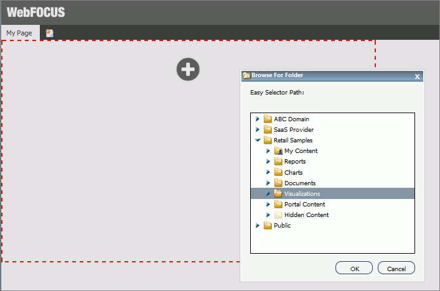The image size is (440, 291).
Task: Select the Documents label
Action: pyautogui.click(x=300, y=183)
